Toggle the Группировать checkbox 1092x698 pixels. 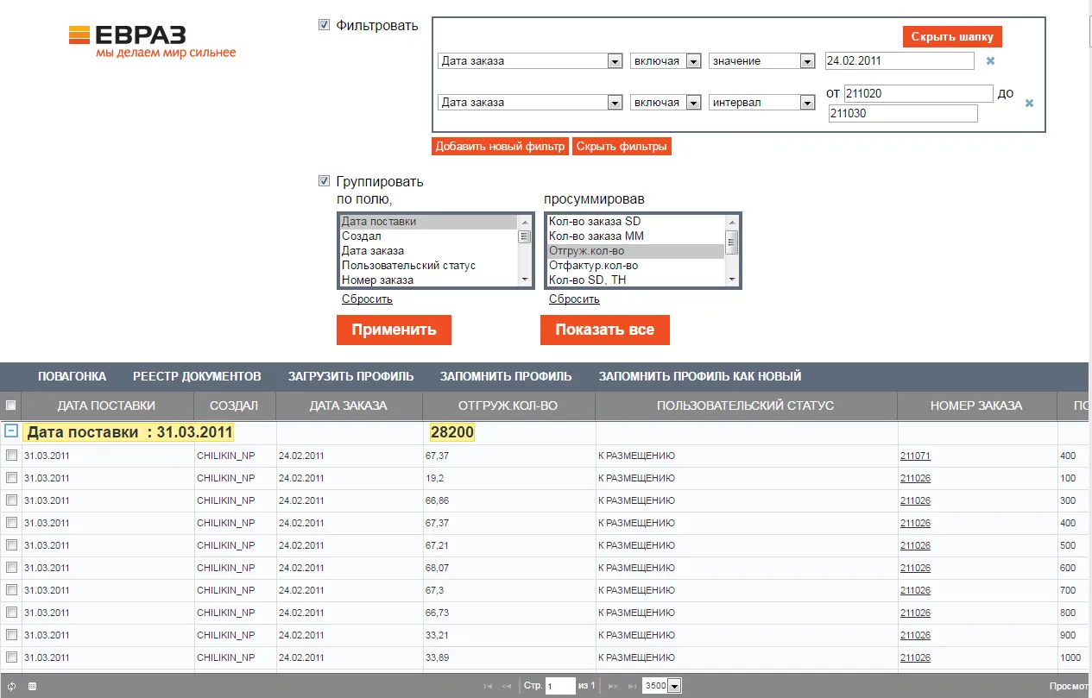point(325,181)
